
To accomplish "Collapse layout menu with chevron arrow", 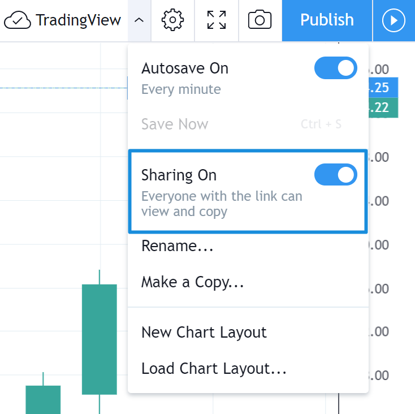I will 139,21.
